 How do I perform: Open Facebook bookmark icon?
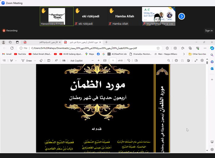[x=98, y=54]
